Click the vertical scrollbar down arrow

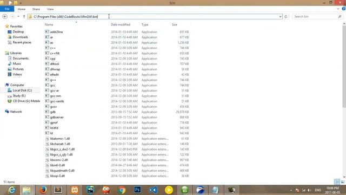[344, 177]
